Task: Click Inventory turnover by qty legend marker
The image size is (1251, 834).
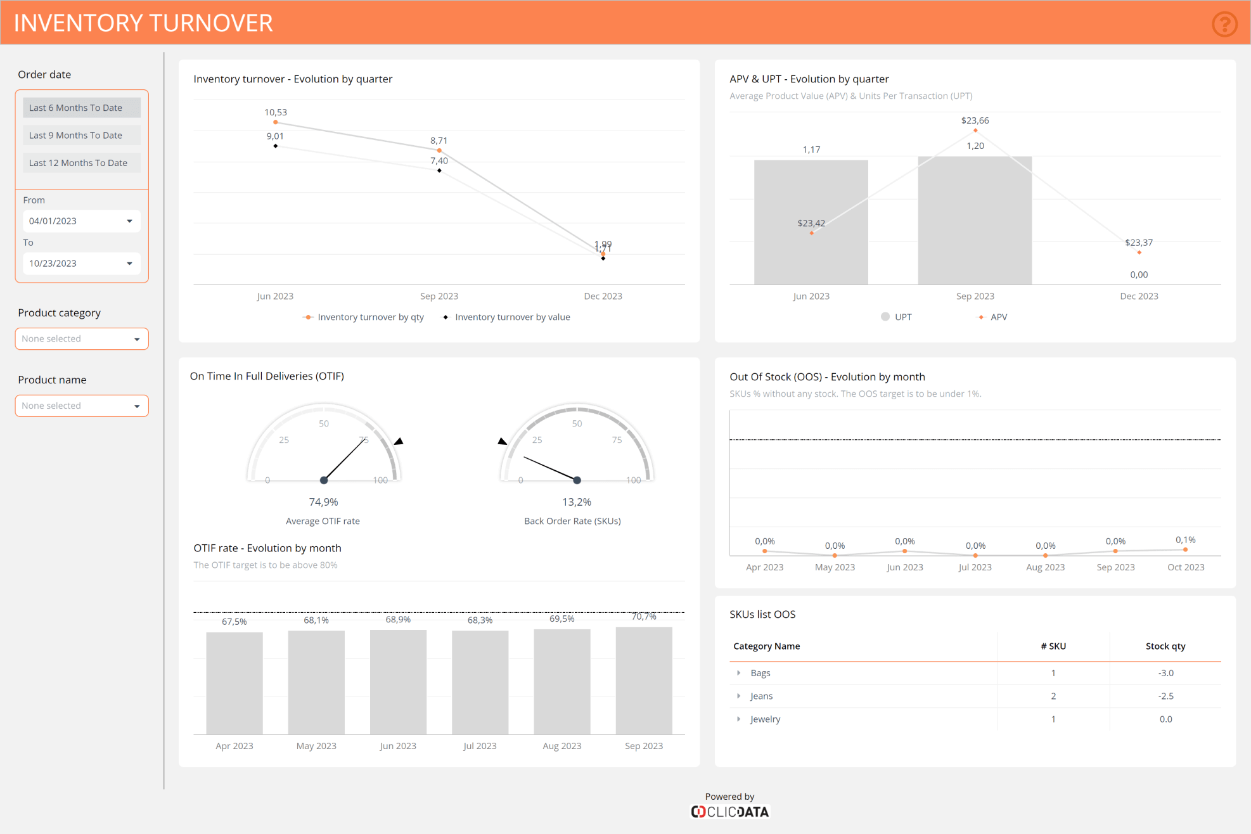Action: click(x=308, y=317)
